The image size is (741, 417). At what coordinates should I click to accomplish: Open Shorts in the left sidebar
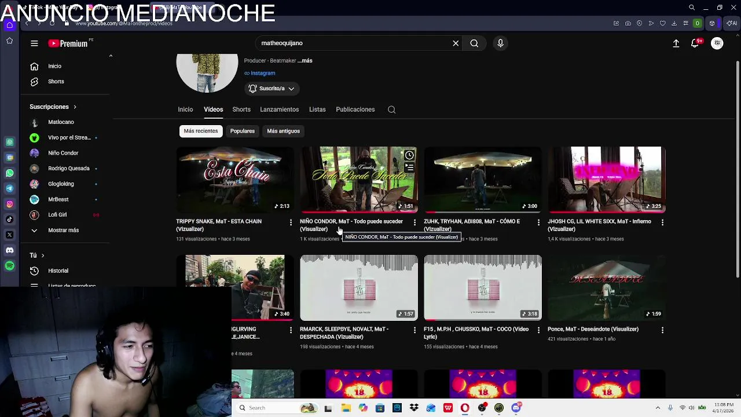click(56, 82)
